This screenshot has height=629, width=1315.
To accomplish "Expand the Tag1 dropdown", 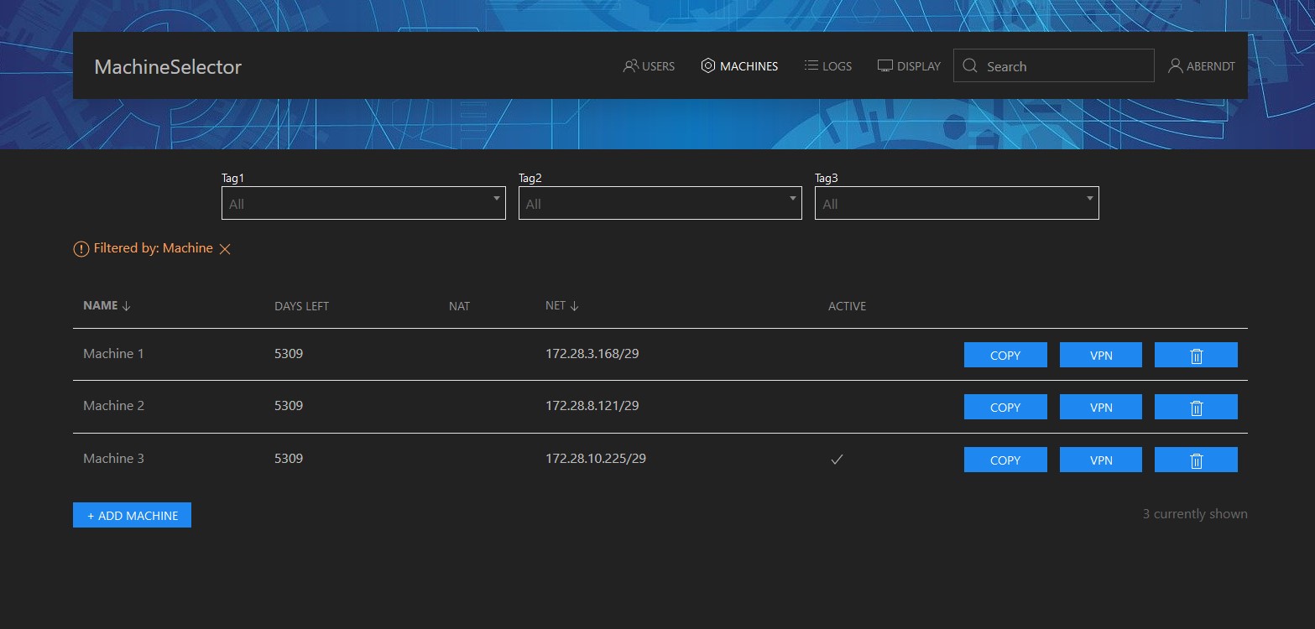I will 363,204.
